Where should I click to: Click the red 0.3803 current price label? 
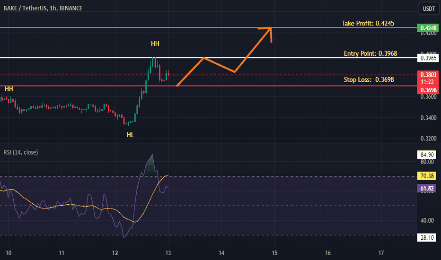[428, 75]
